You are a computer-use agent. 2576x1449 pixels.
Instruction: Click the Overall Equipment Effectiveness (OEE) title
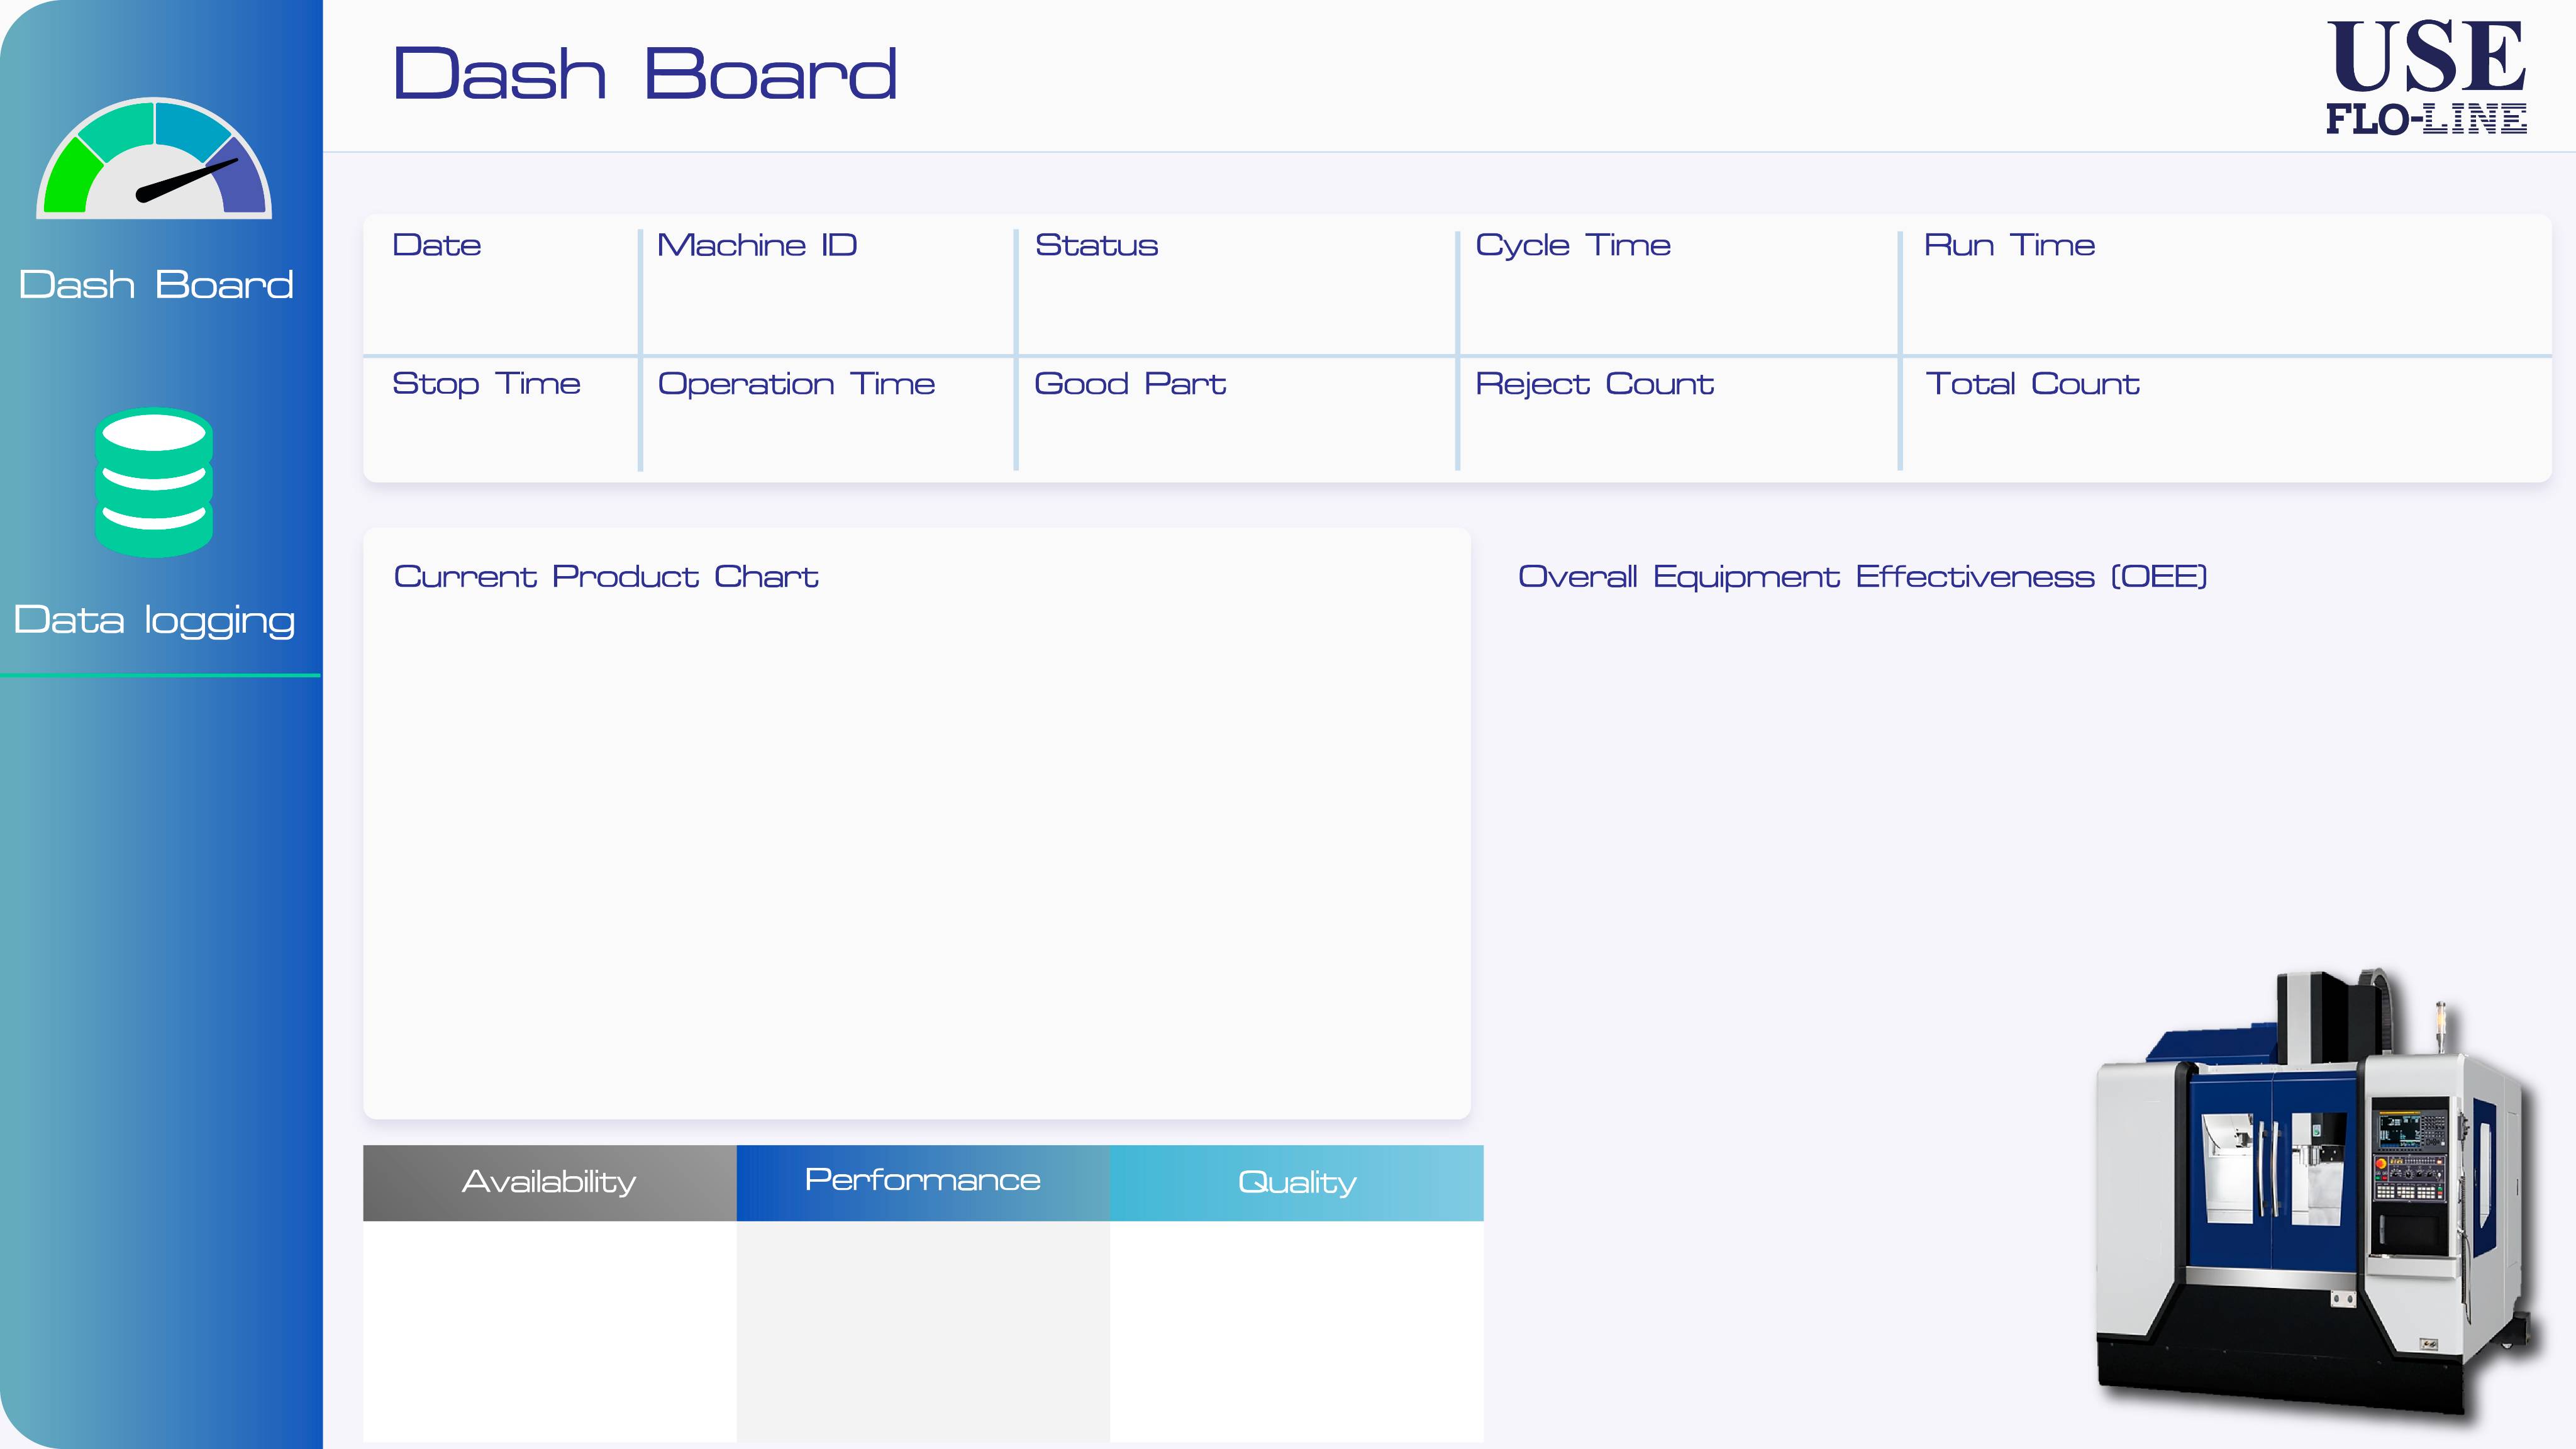click(x=1863, y=577)
